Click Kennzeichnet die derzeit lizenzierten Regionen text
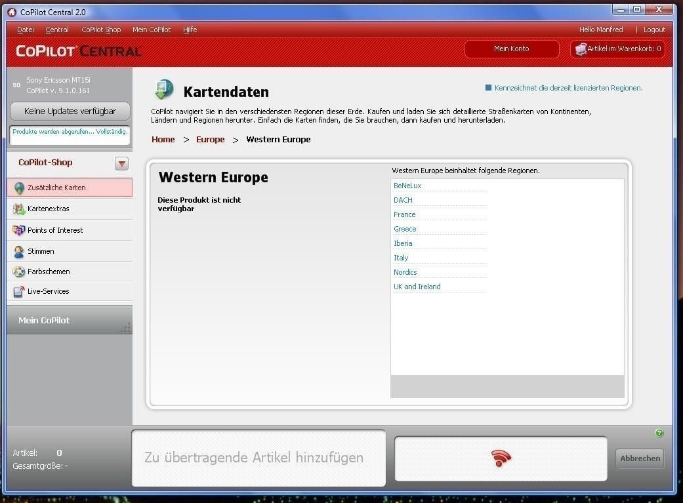 [568, 87]
